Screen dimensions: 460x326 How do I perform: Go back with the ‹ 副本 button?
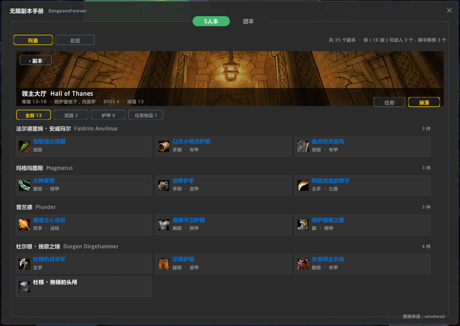click(36, 60)
